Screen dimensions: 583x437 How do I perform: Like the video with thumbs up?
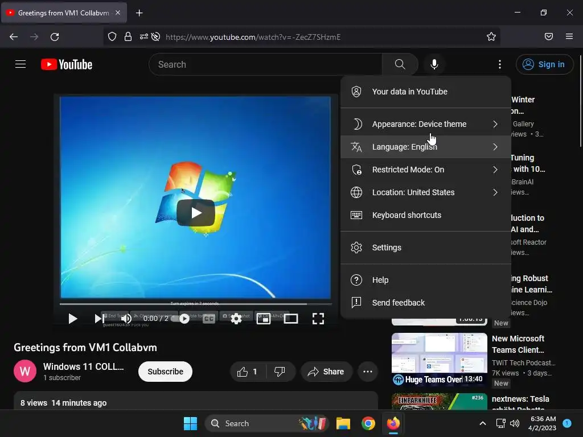[x=247, y=372]
